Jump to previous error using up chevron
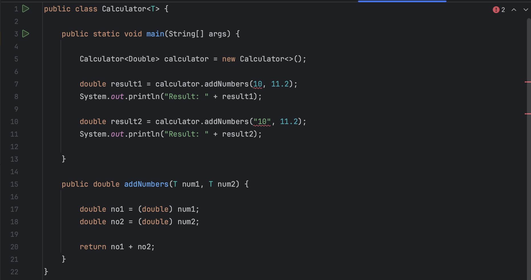 pos(514,9)
